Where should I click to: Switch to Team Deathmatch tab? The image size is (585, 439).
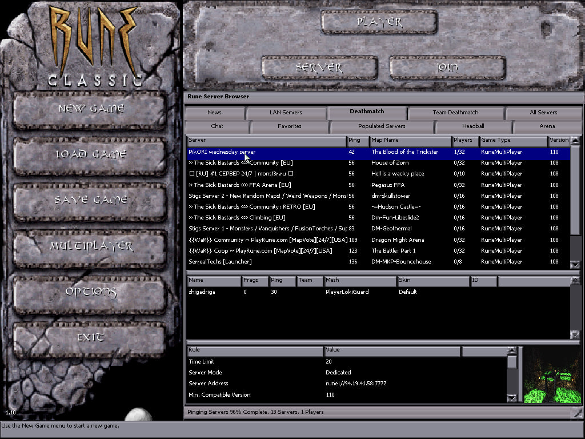click(x=455, y=113)
